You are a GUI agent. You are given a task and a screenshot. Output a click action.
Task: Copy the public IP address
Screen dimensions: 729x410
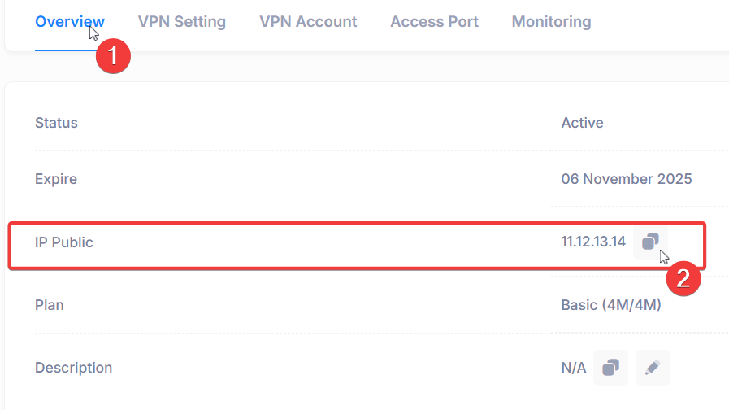[x=650, y=242]
